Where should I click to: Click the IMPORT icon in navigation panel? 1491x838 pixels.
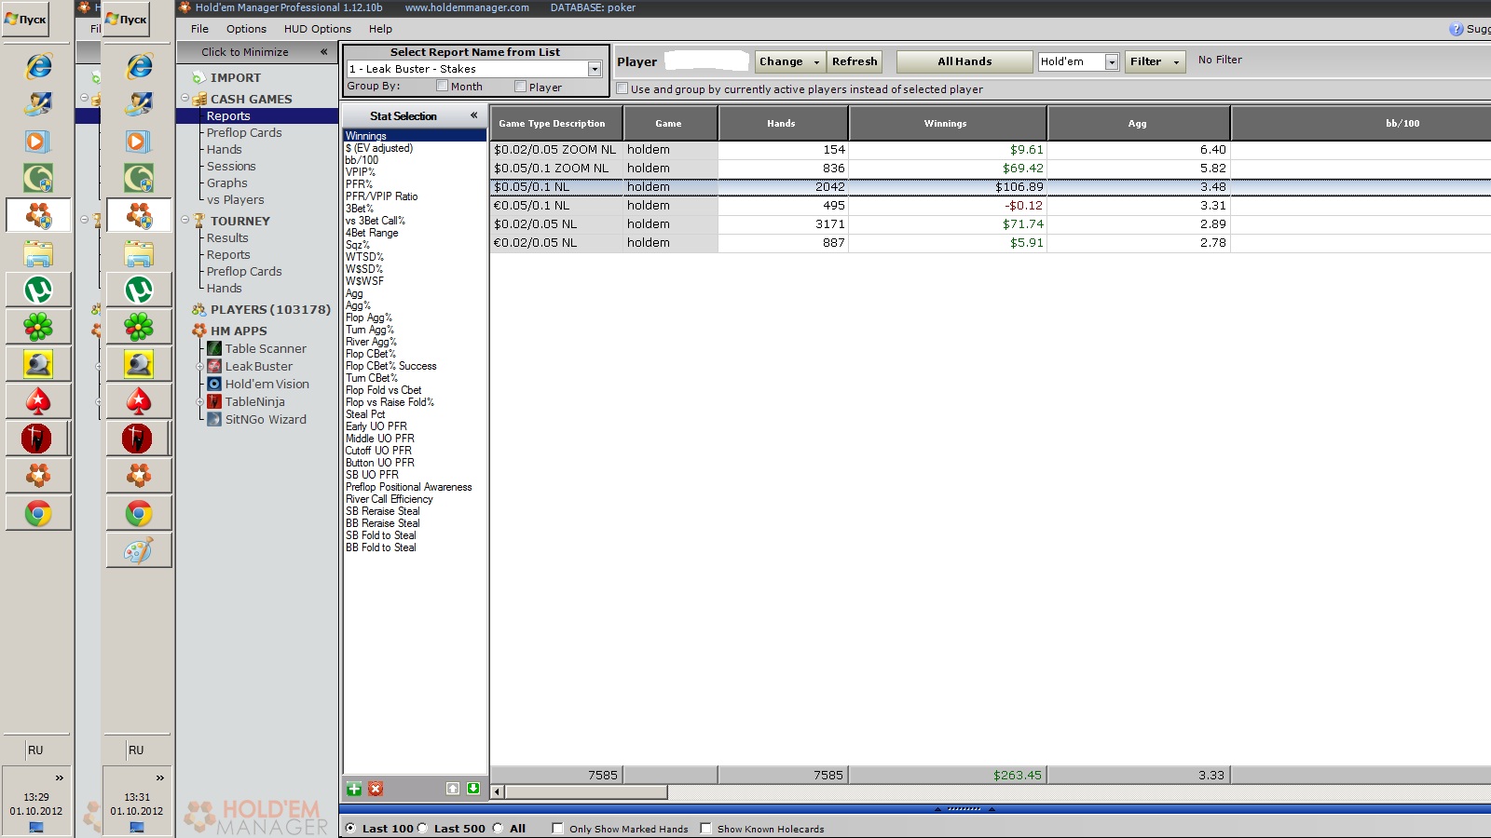[198, 77]
